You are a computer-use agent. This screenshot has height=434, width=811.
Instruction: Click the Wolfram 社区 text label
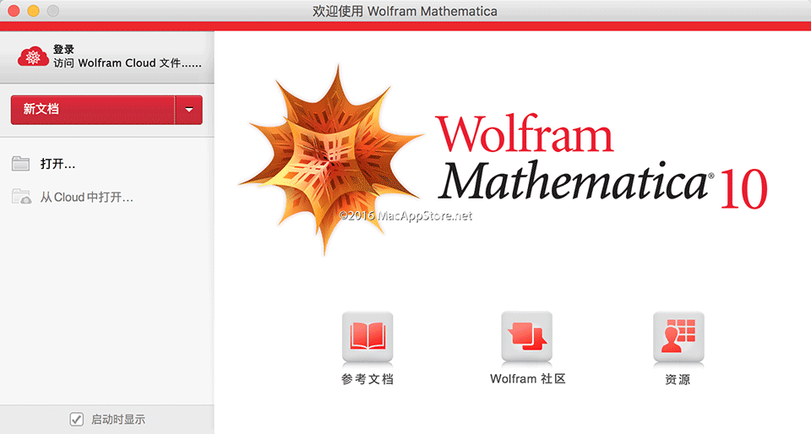click(x=527, y=379)
